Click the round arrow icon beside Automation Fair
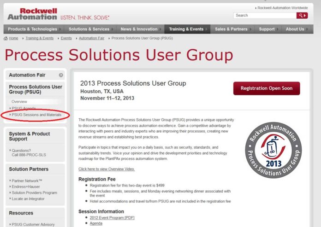Screen dimensions: 321x227 click(x=61, y=75)
